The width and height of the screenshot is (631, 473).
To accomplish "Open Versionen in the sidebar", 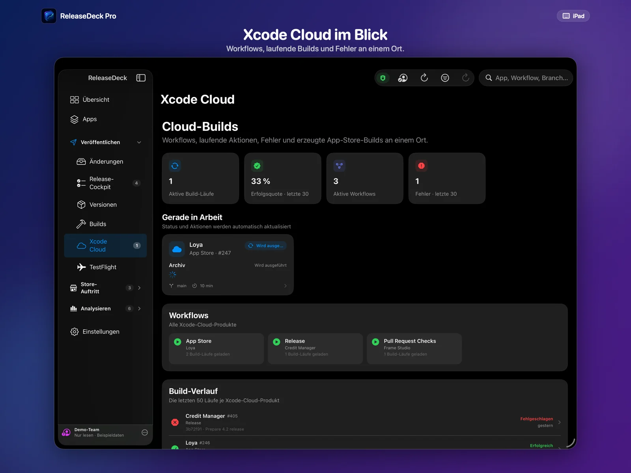I will tap(105, 205).
